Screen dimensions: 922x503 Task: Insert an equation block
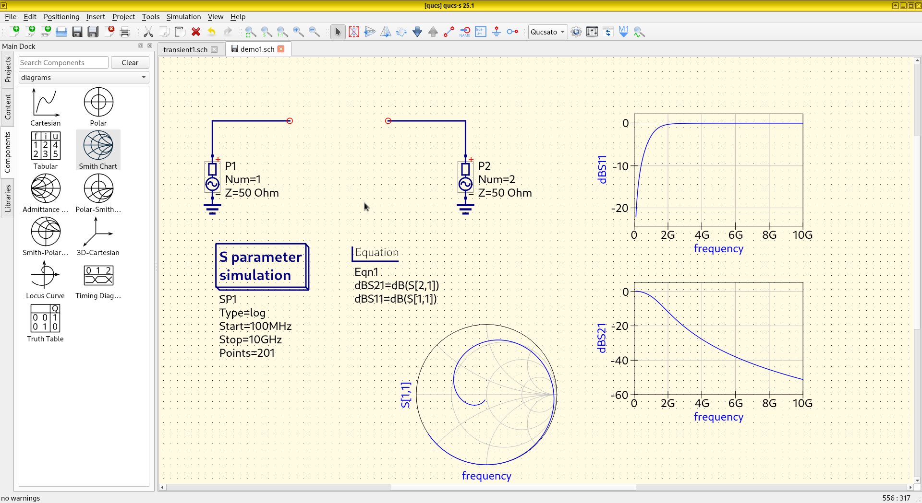coord(481,32)
